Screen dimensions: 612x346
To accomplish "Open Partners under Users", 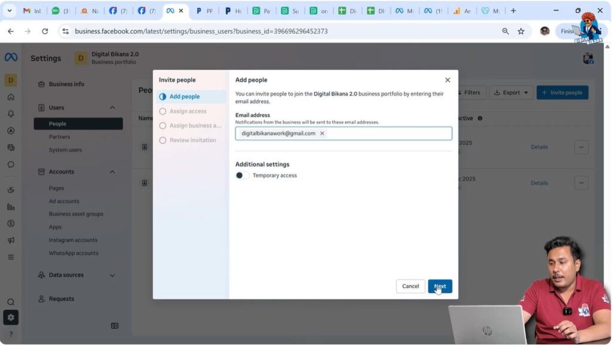I will (x=59, y=137).
